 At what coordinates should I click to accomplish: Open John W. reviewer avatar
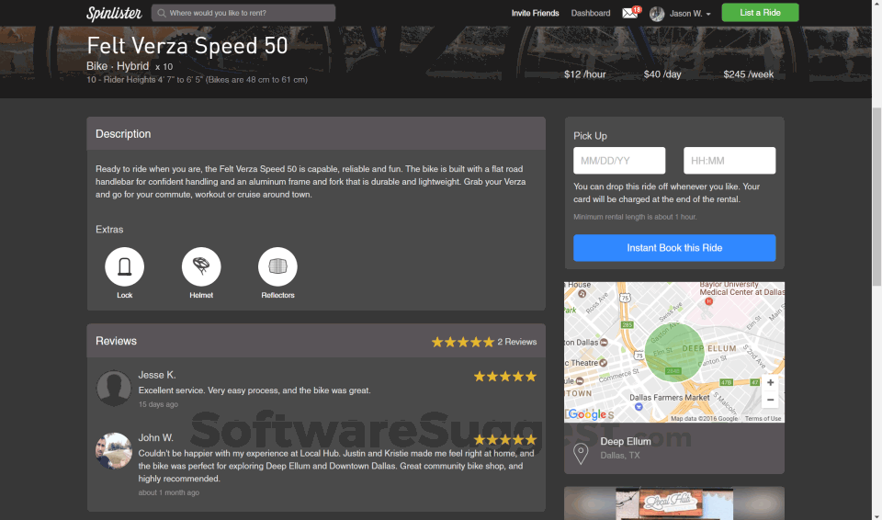click(114, 451)
